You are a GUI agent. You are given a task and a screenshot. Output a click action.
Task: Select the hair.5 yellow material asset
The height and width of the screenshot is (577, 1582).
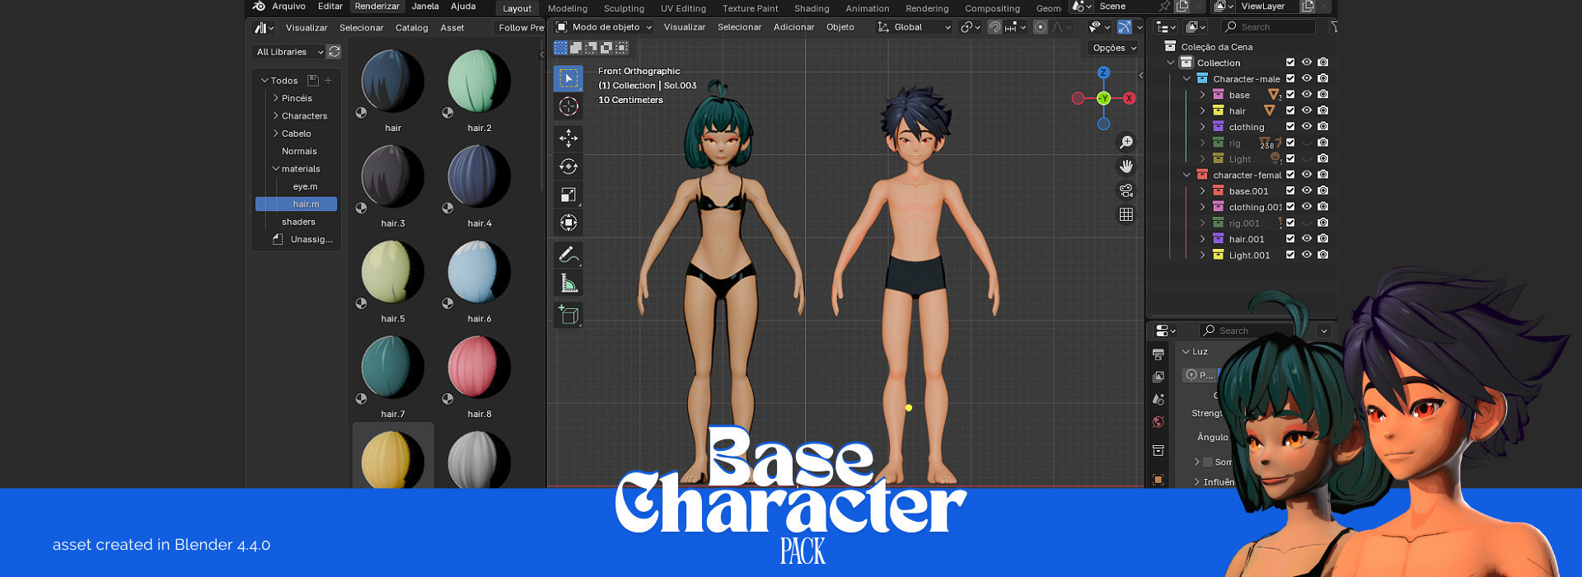point(393,279)
